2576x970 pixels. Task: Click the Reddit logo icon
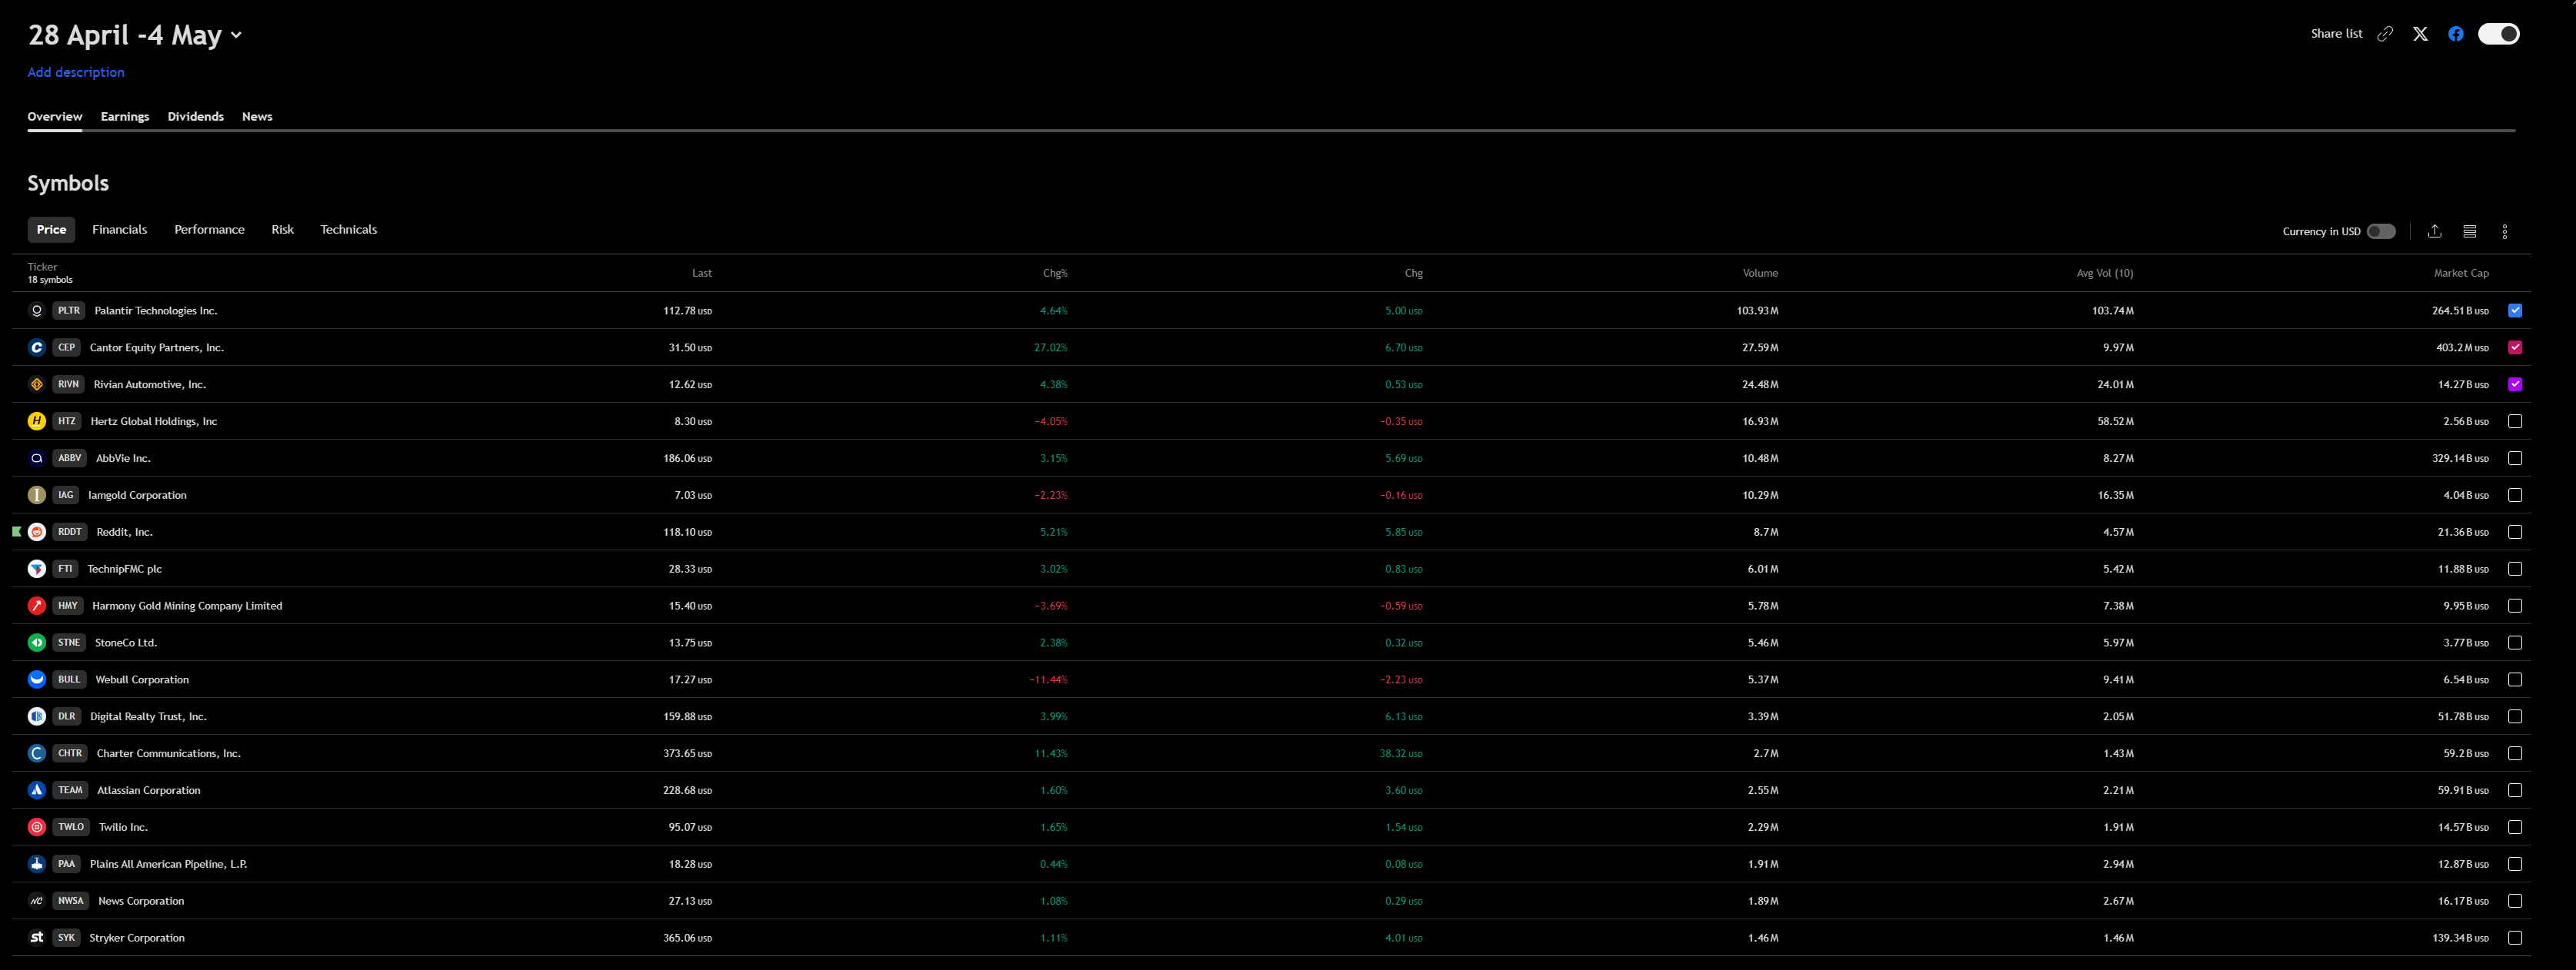tap(37, 531)
